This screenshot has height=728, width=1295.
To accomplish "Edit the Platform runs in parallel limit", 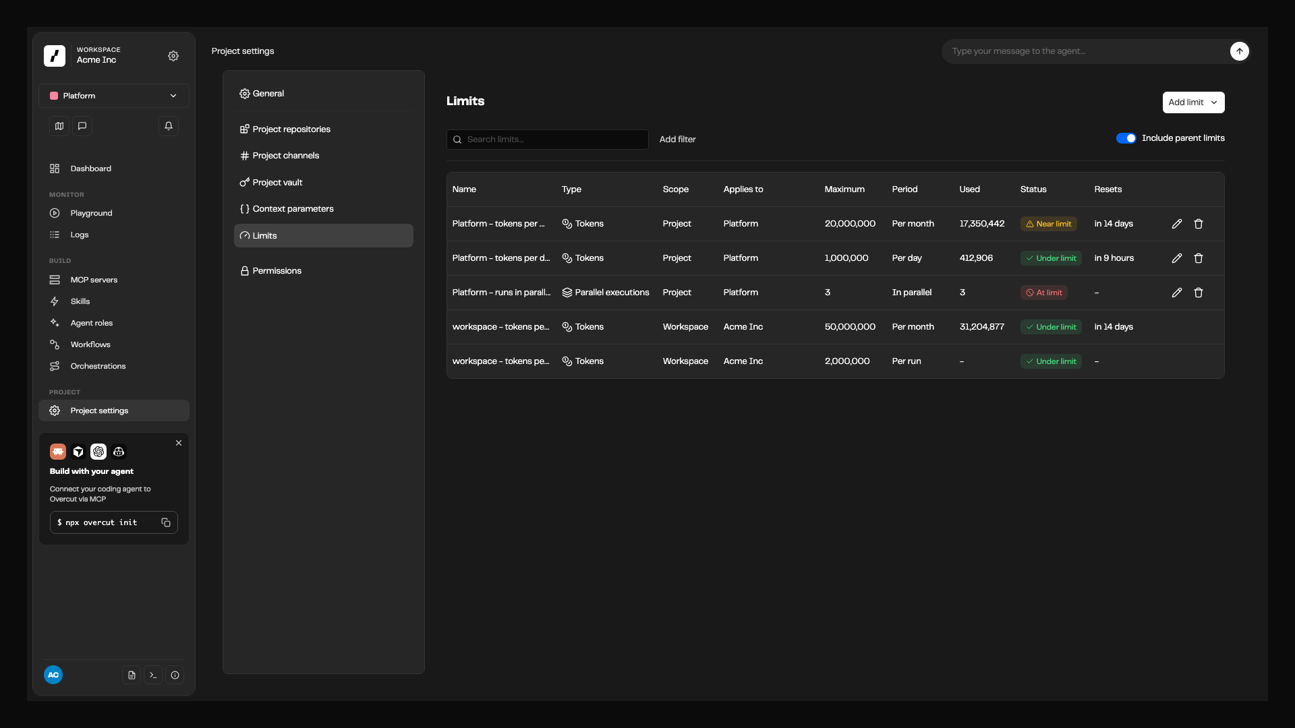I will 1177,293.
